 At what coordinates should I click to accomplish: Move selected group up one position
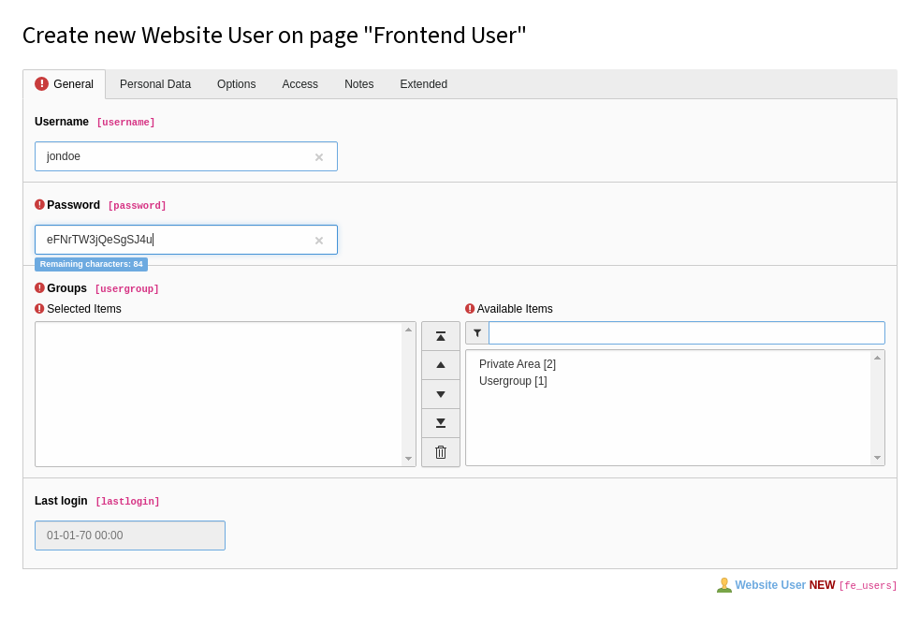click(x=441, y=365)
